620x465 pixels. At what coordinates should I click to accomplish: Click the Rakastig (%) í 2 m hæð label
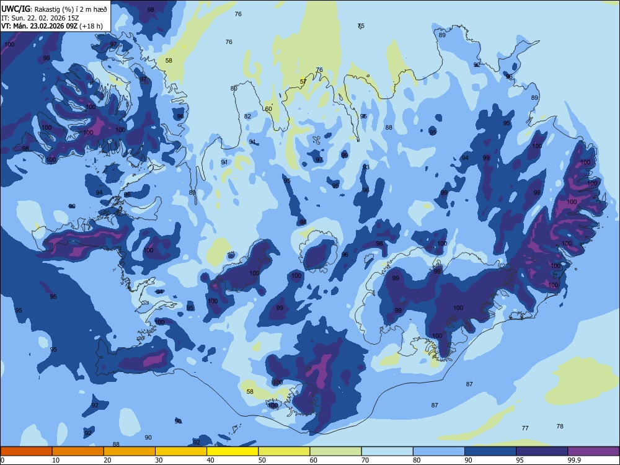[71, 9]
